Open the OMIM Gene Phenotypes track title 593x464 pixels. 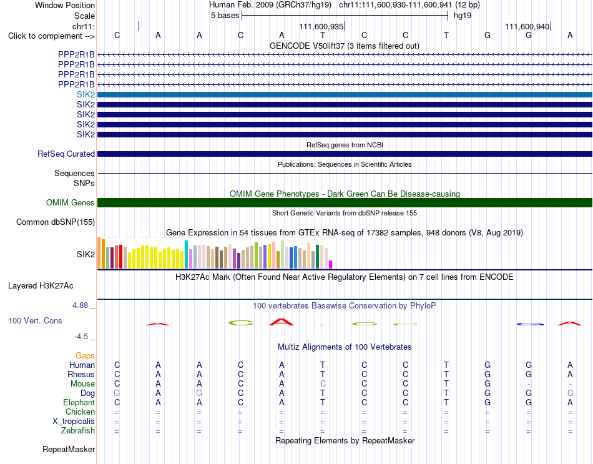tap(345, 194)
